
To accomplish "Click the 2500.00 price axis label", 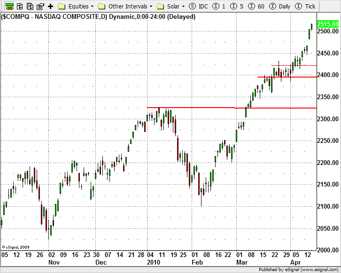I will [x=328, y=31].
